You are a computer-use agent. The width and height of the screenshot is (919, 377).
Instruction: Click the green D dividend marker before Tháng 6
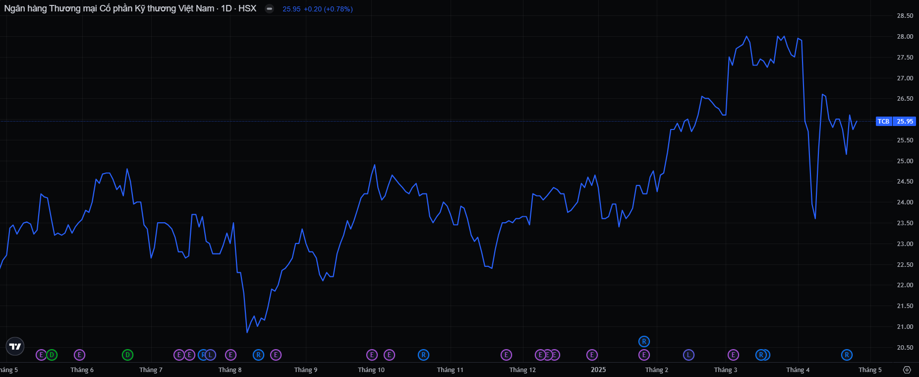(x=52, y=355)
